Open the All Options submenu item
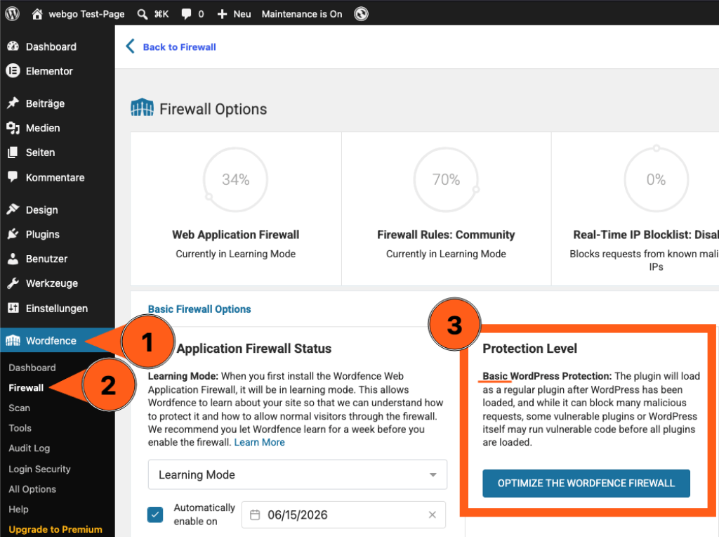This screenshot has height=537, width=719. coord(32,489)
